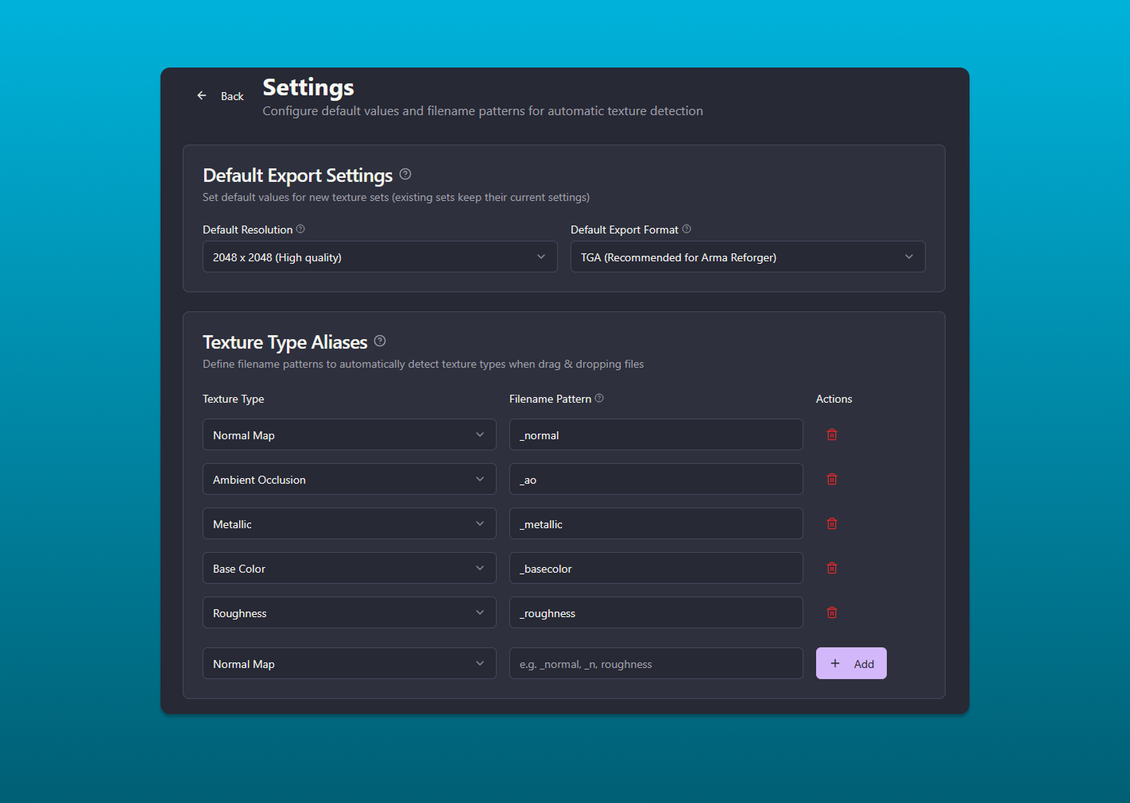Click help icon next to Filename Pattern
Image resolution: width=1130 pixels, height=803 pixels.
[x=599, y=398]
